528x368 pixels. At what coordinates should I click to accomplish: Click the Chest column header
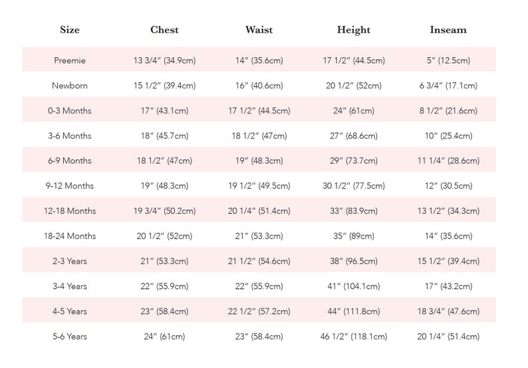pyautogui.click(x=164, y=30)
